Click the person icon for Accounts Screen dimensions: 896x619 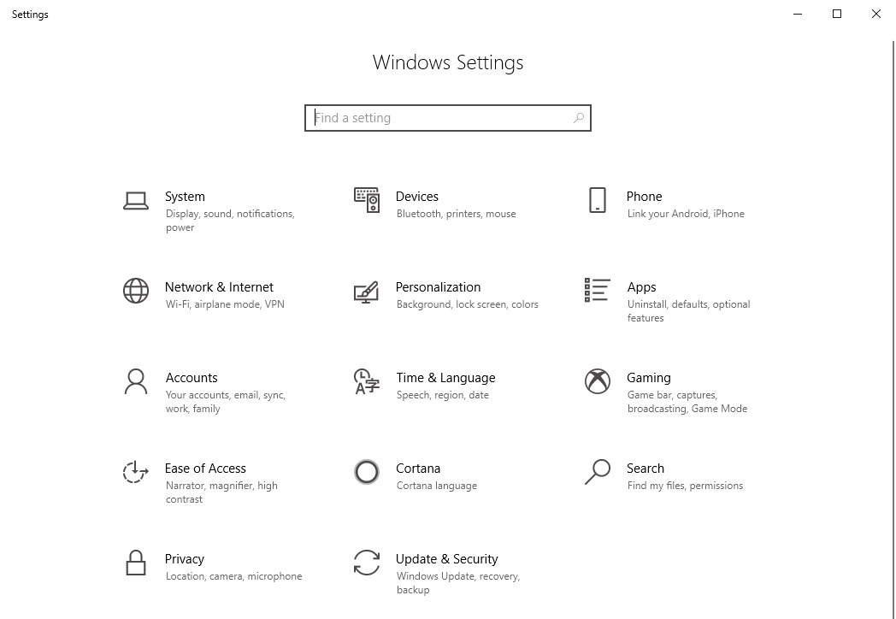(x=136, y=381)
